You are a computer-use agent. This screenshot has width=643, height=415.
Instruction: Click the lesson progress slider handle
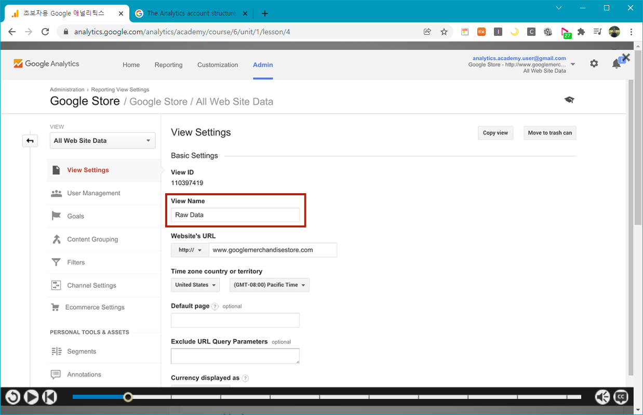[x=128, y=397]
